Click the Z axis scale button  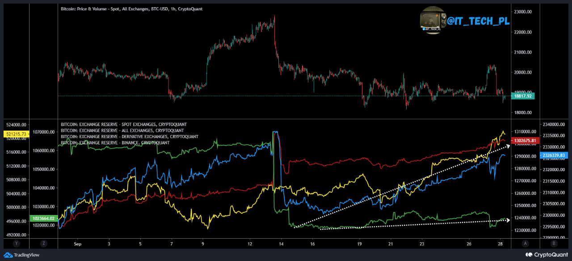[43, 244]
